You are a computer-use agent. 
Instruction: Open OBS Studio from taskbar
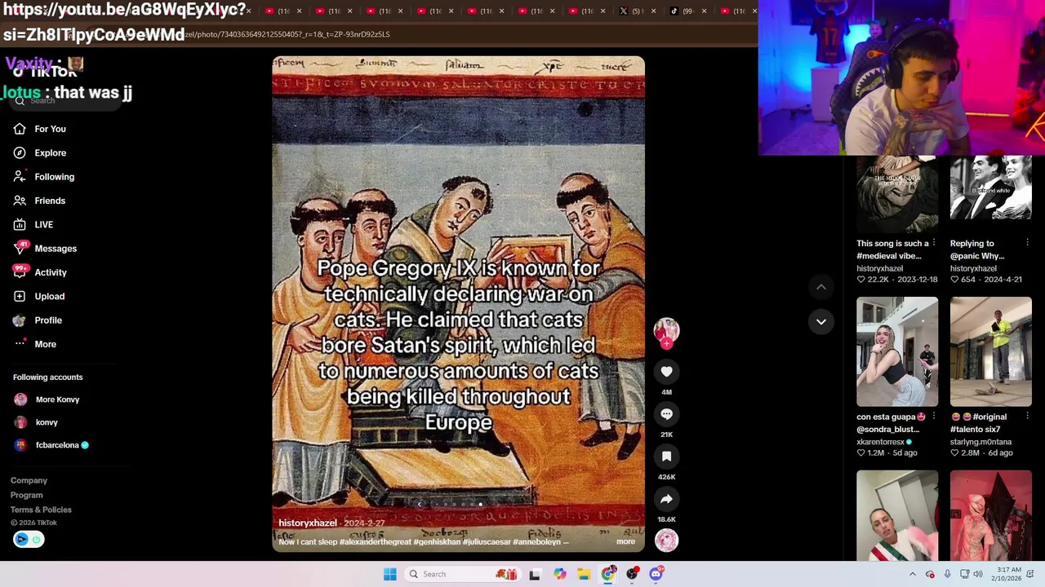coord(632,574)
